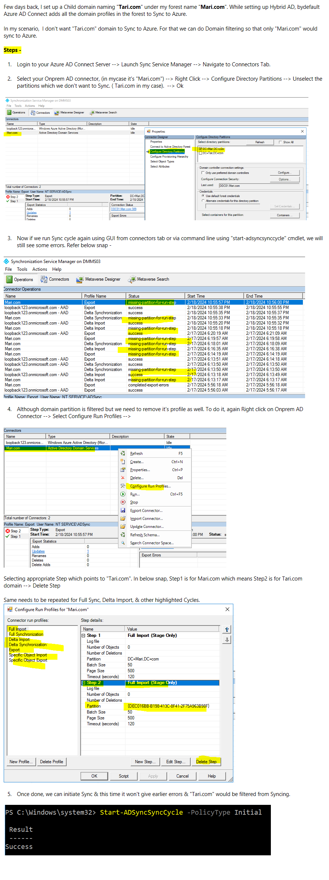The height and width of the screenshot is (880, 329).
Task: Click the Connectors toolbar icon in the large window
Action: 44,279
